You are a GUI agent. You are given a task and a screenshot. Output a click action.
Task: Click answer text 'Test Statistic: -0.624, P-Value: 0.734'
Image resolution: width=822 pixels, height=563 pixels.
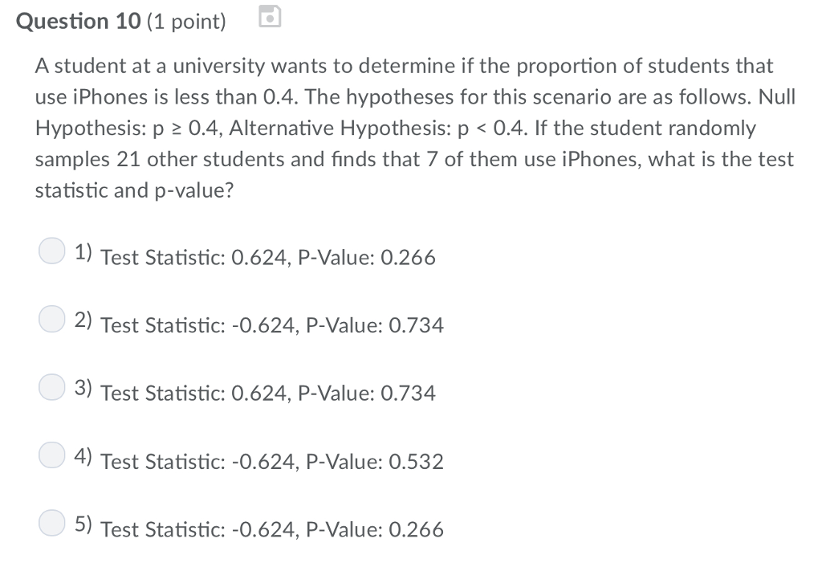pos(272,324)
